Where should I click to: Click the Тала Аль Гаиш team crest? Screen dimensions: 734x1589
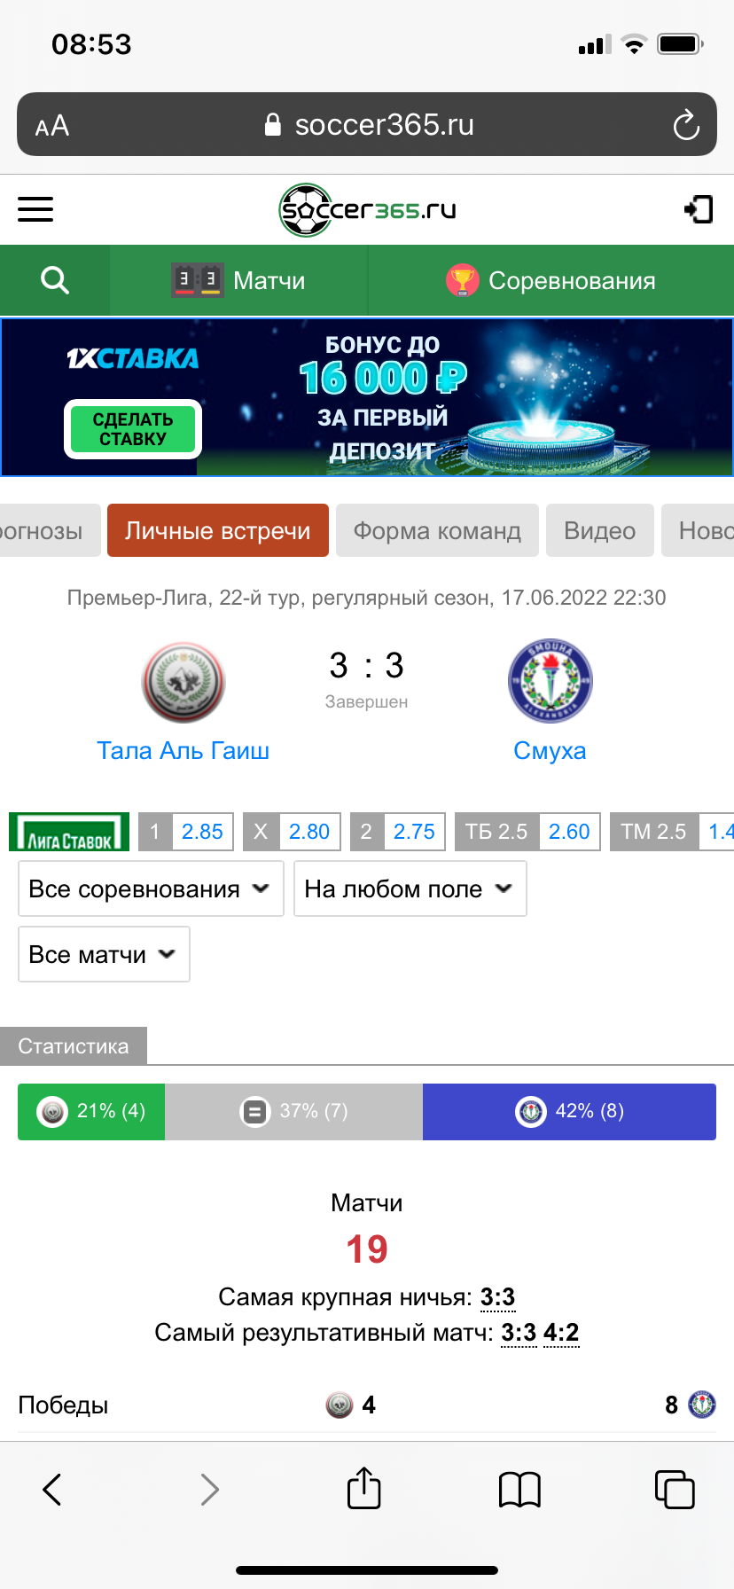point(183,682)
